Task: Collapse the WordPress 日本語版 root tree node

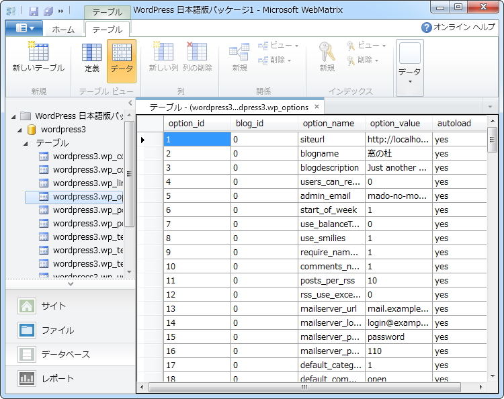Action: [13, 116]
